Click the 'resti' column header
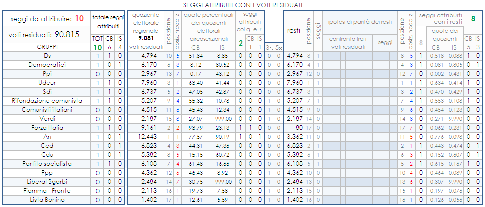The width and height of the screenshot is (485, 207). (294, 31)
